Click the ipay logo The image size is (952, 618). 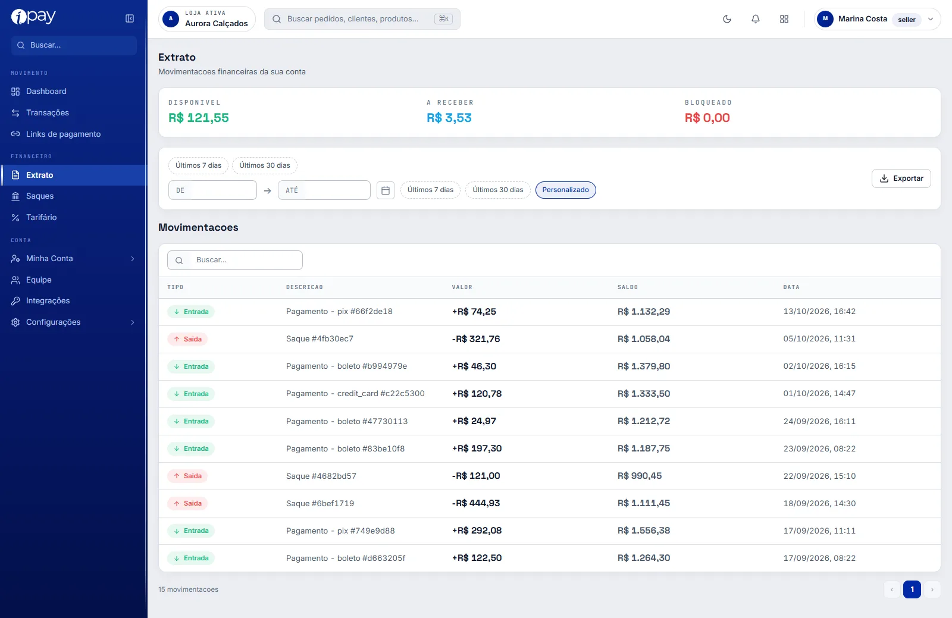(33, 17)
